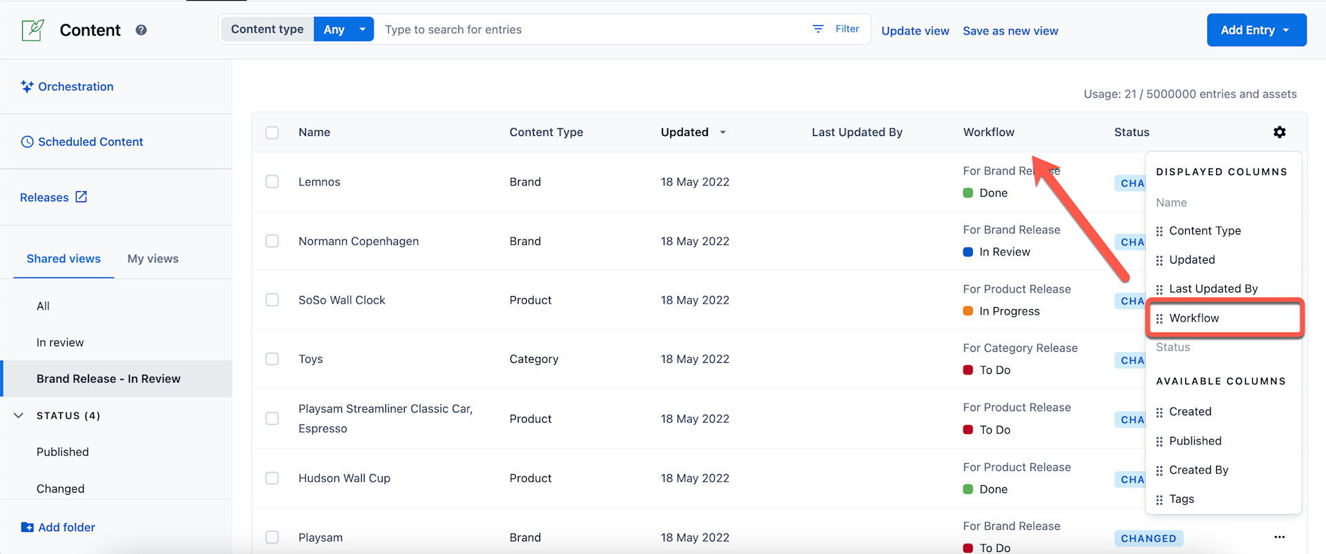The width and height of the screenshot is (1326, 554).
Task: Click the green Done status dot for Lemnos
Action: point(968,193)
